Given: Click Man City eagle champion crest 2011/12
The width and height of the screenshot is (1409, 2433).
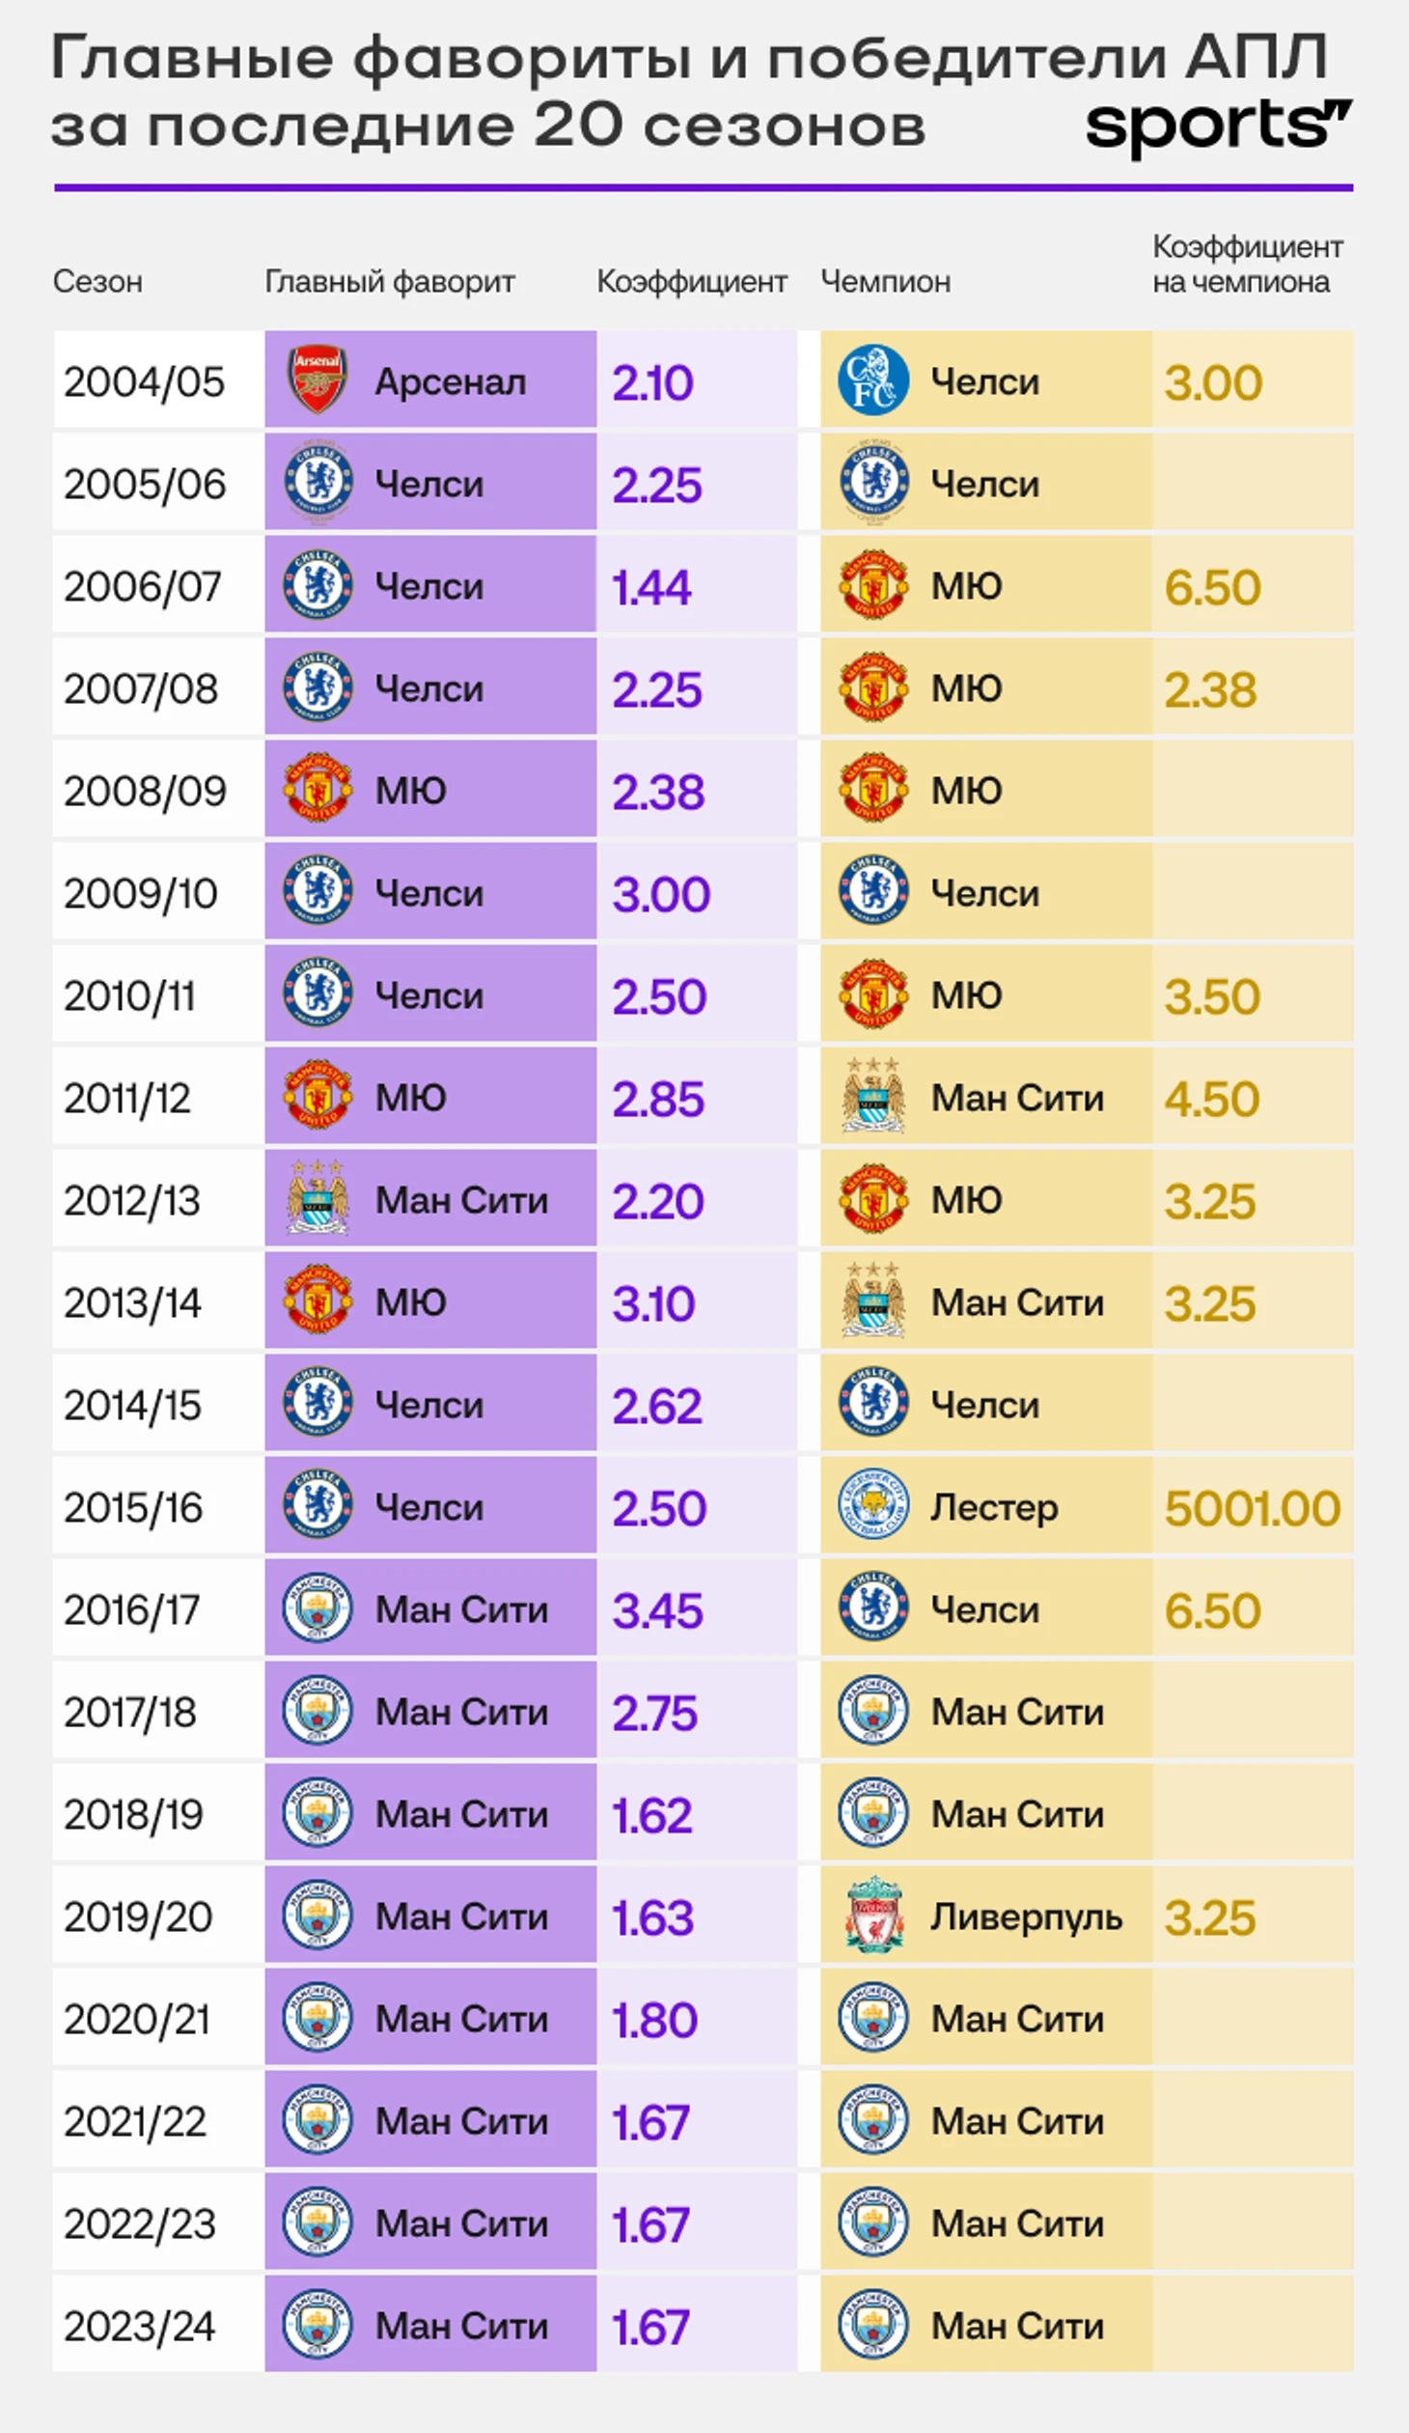Looking at the screenshot, I should point(872,1096).
